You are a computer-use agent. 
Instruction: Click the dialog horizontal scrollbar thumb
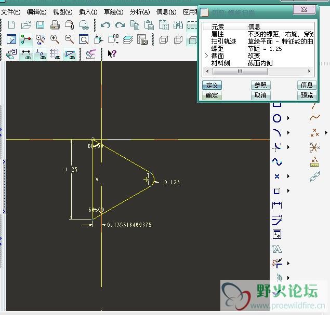(x=240, y=71)
